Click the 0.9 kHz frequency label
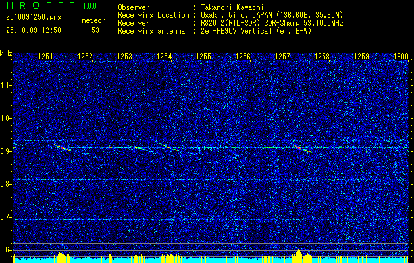The image size is (414, 263). click(x=5, y=151)
